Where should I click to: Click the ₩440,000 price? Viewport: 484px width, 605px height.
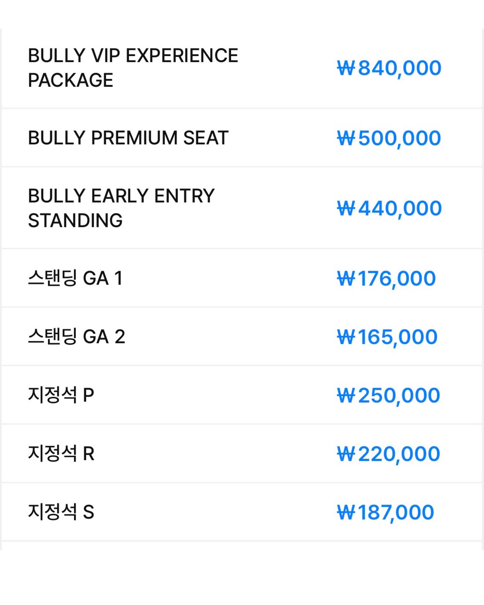(x=389, y=208)
